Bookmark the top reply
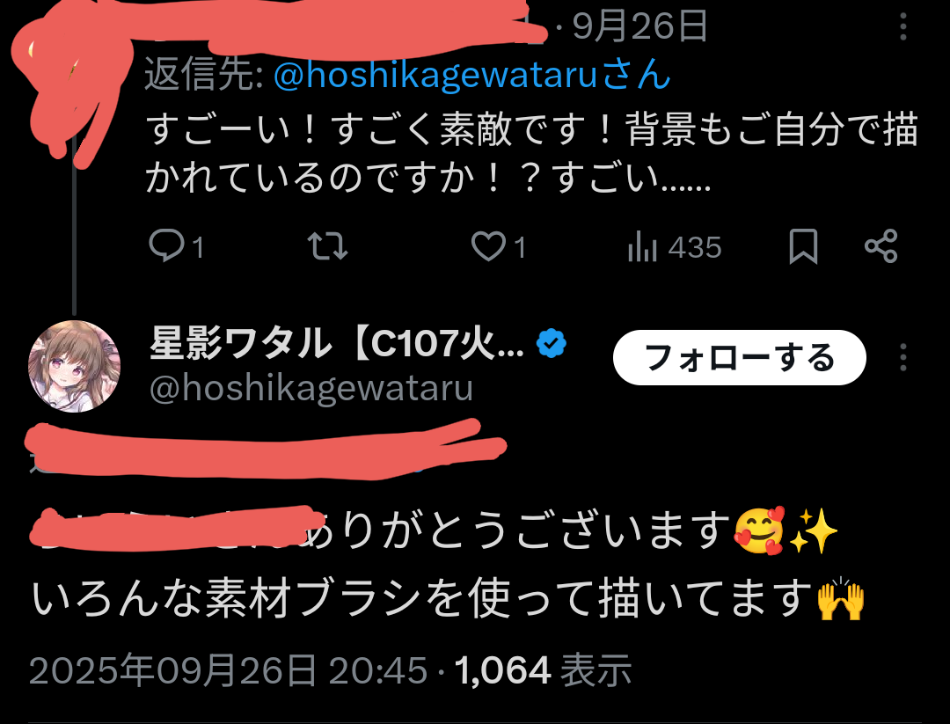The height and width of the screenshot is (724, 950). point(803,246)
